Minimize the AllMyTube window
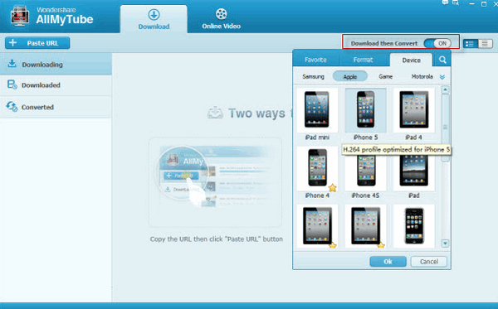498x309 pixels. 472,4
